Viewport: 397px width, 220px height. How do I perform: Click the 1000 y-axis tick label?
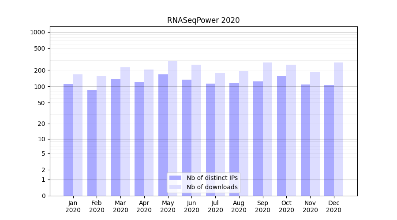37,32
